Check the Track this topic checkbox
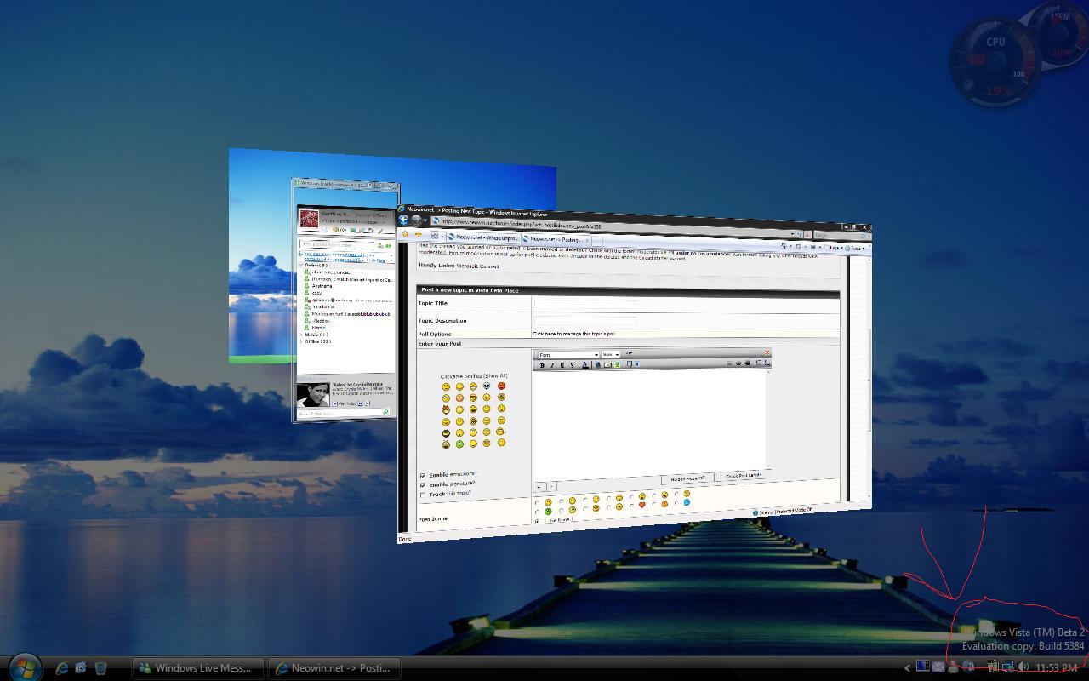1089x681 pixels. (x=423, y=495)
